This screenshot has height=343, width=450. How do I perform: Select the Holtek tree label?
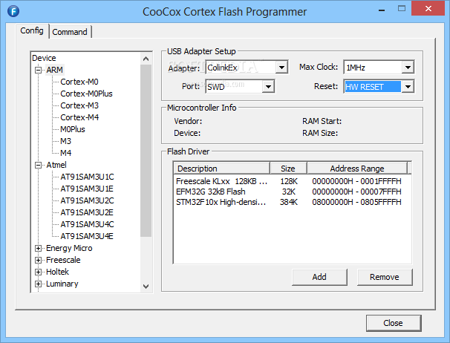pyautogui.click(x=57, y=272)
